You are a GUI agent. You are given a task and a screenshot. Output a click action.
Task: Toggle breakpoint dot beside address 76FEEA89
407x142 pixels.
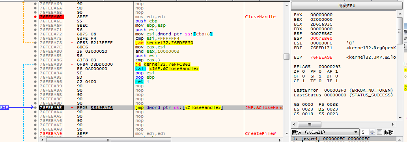pos(35,64)
